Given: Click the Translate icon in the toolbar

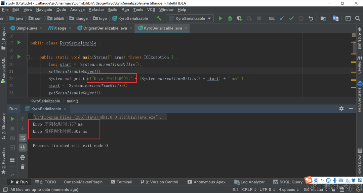Looking at the screenshot, I should 335,18.
